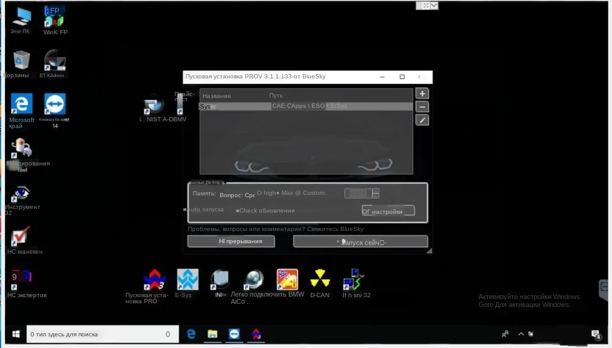Select the НС экспертов desktop icon
612x348 pixels.
24,284
